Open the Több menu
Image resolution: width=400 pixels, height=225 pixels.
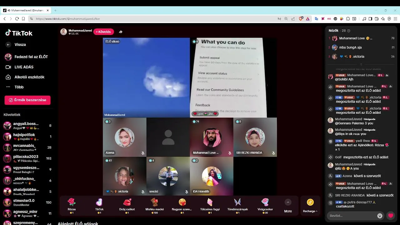(x=15, y=87)
